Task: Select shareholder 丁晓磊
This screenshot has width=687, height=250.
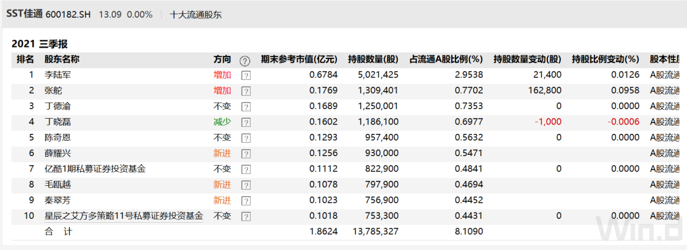Action: 58,122
